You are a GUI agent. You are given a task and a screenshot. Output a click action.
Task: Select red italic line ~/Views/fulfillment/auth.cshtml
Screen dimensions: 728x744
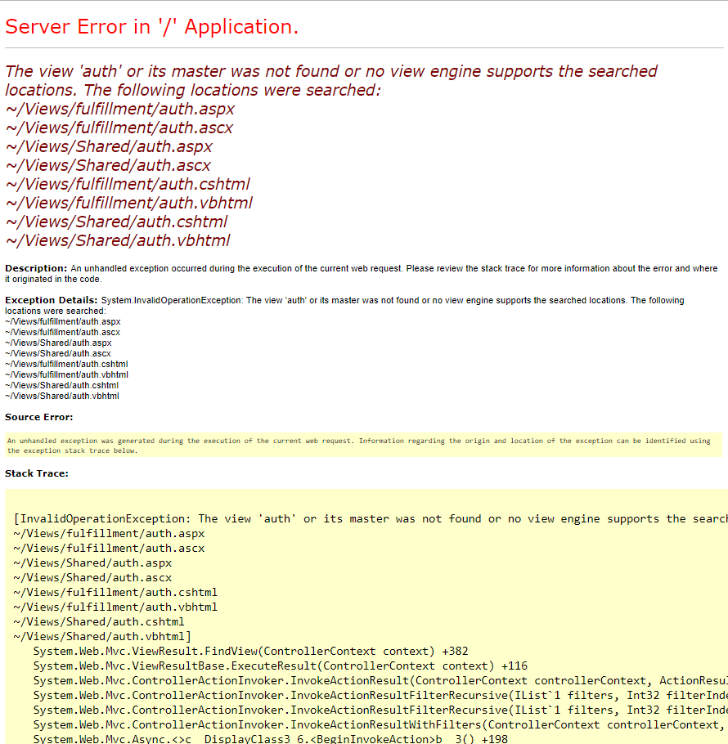[x=128, y=184]
